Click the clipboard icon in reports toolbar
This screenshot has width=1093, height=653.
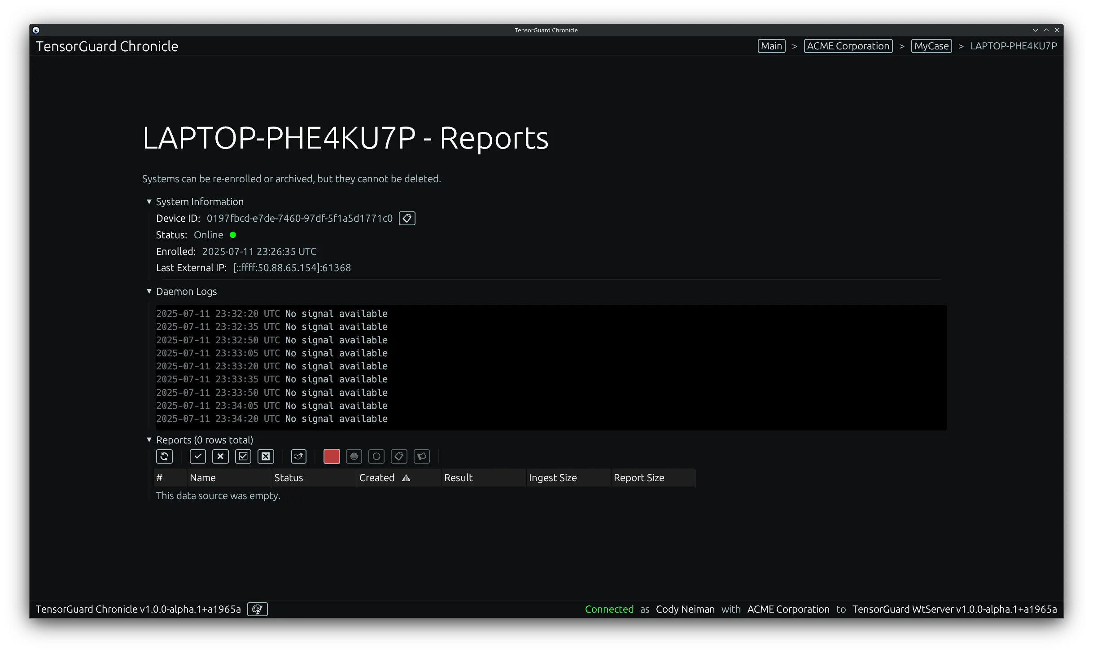coord(399,456)
